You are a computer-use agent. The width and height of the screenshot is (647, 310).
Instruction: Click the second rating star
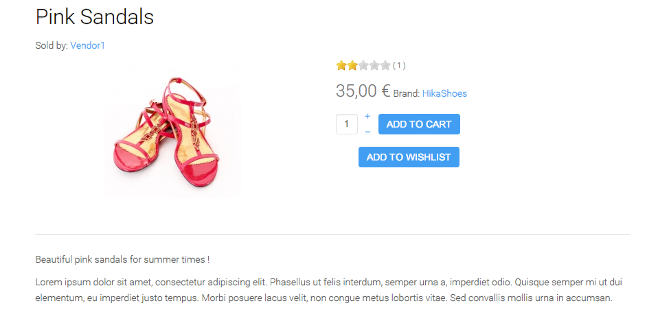click(352, 66)
